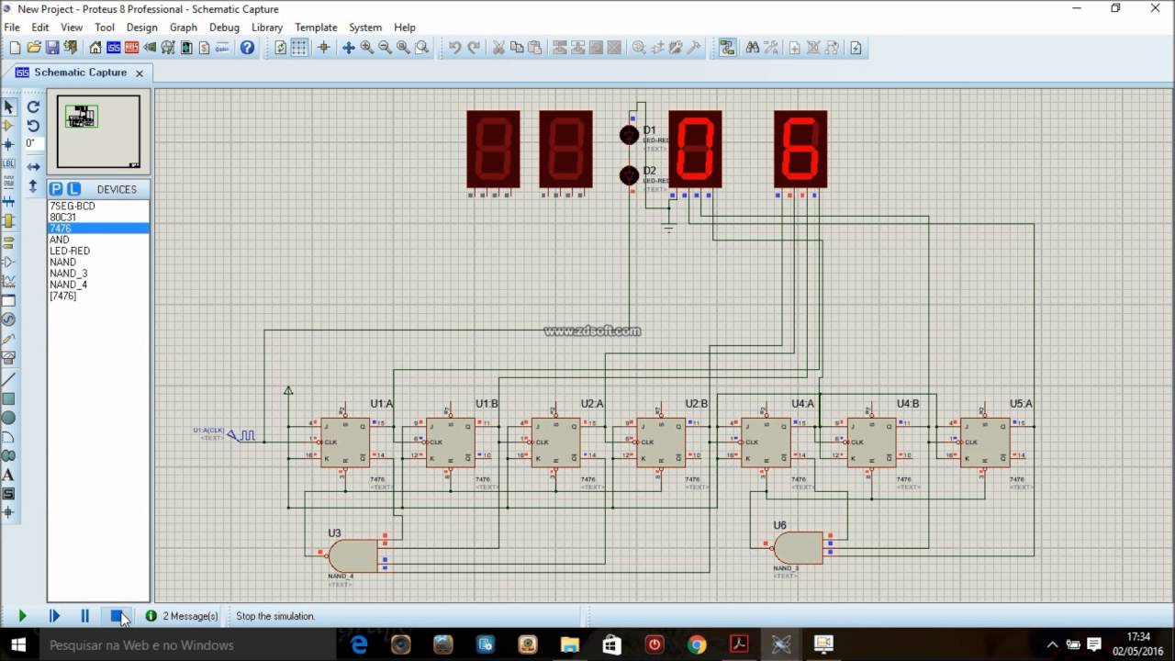Select the Selection Mode arrow tool
Screen dimensions: 1175x661
(9, 106)
